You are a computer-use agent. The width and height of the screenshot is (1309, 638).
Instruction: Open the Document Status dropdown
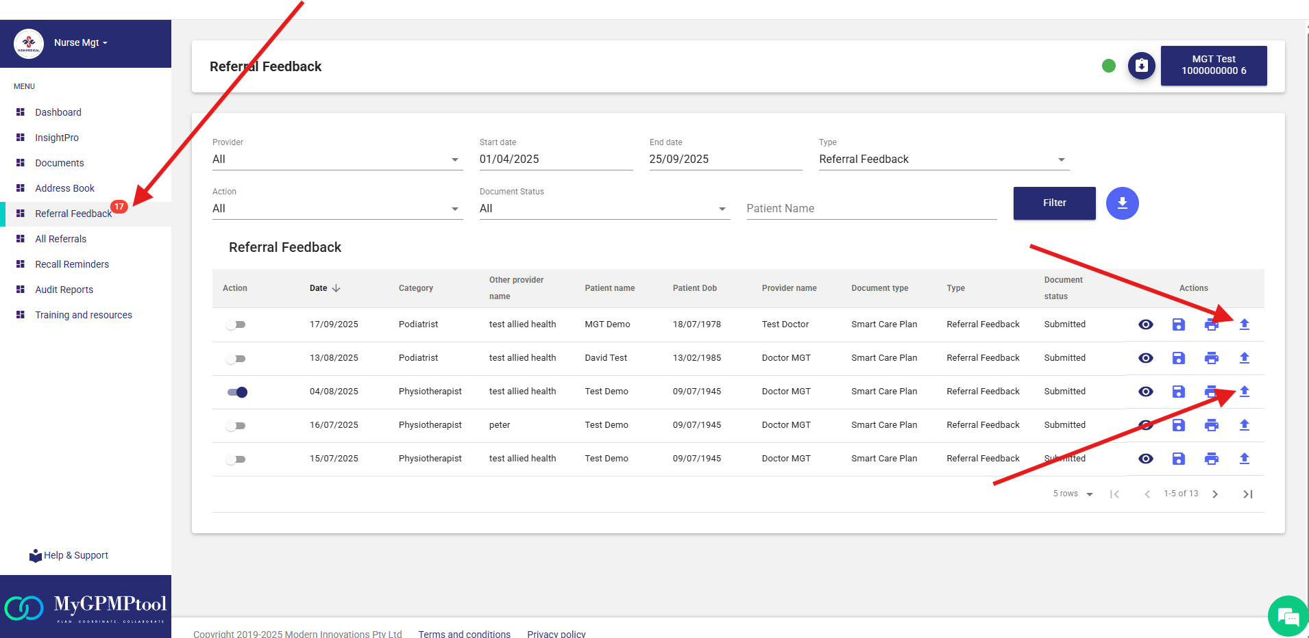[x=603, y=209]
